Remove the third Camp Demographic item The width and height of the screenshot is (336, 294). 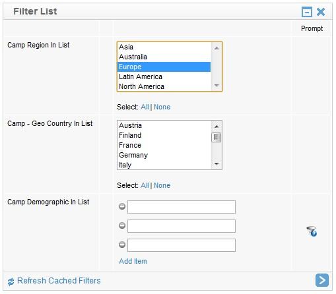point(122,245)
